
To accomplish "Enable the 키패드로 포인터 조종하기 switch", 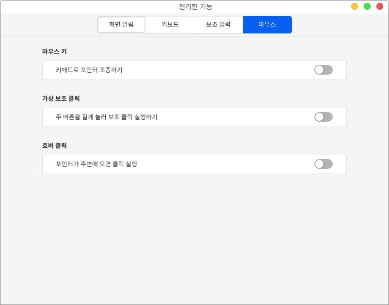I will pos(323,70).
